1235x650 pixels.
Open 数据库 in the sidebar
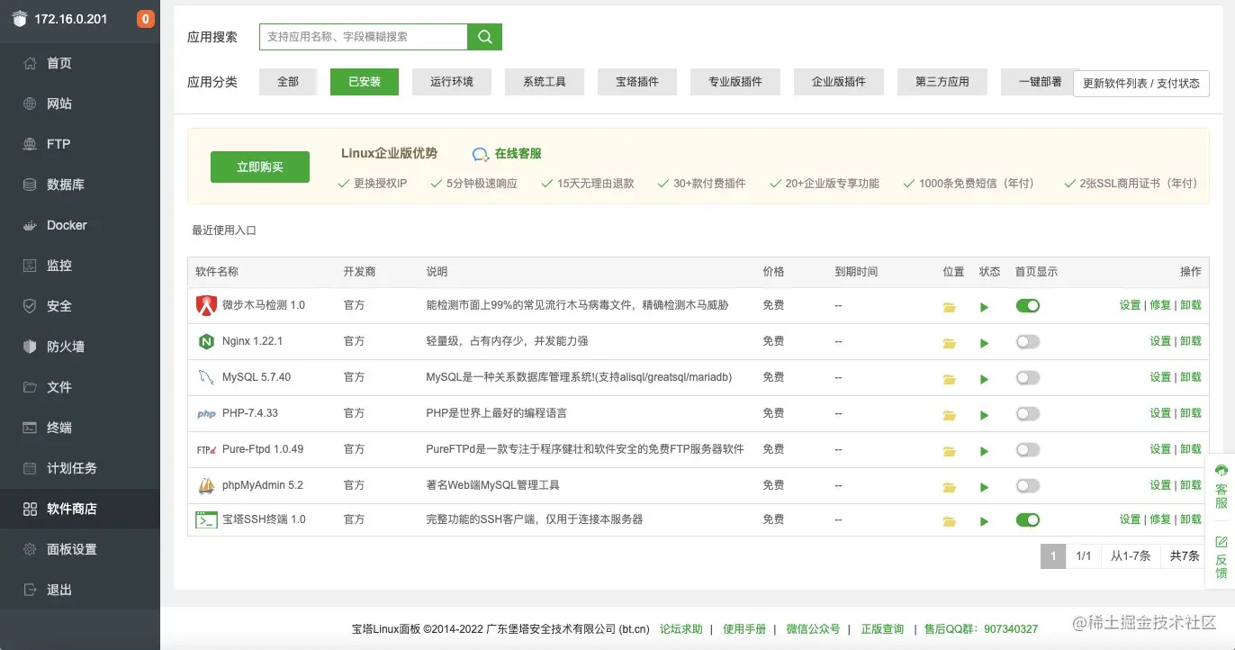[x=80, y=185]
